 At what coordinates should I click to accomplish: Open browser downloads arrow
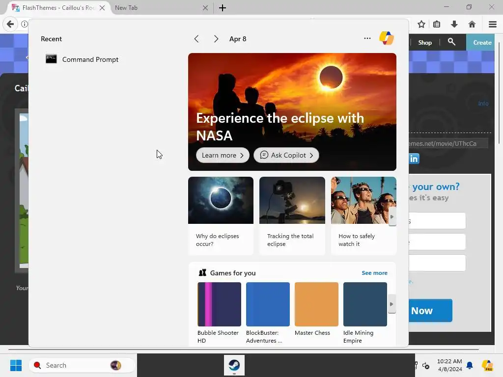pyautogui.click(x=454, y=24)
